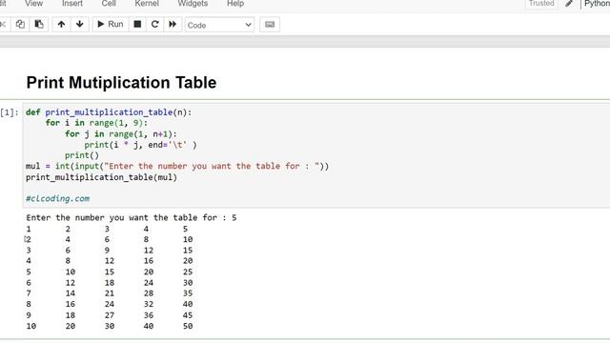Click output value 25 in the table
Viewport: 610px width, 343px height.
pos(188,272)
